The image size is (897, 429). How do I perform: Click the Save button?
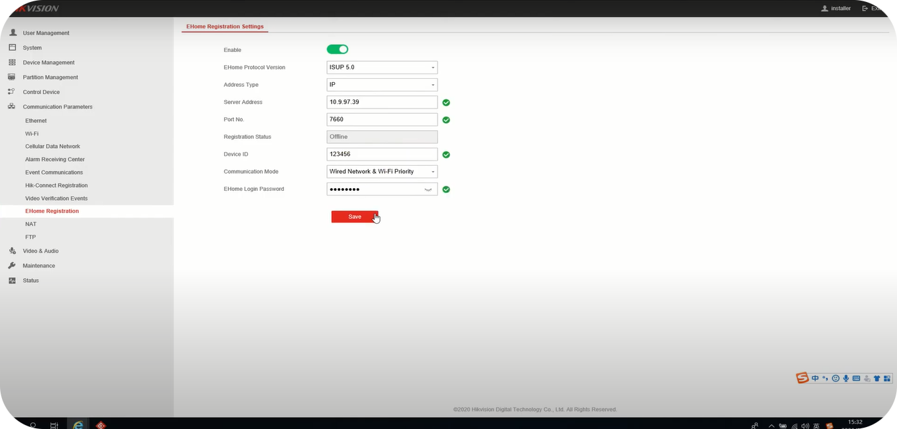pyautogui.click(x=354, y=216)
